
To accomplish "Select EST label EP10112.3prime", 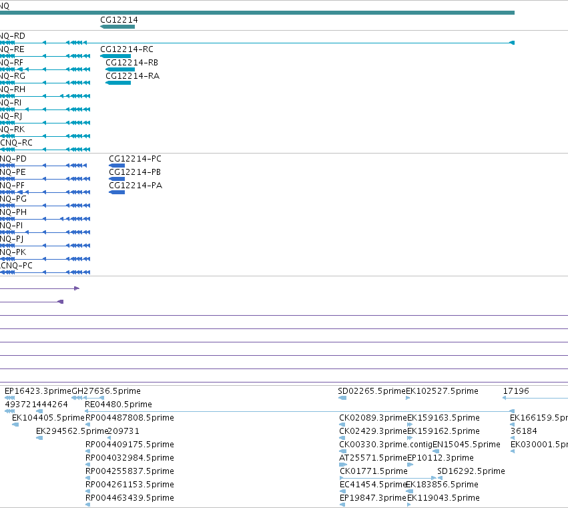I will click(x=441, y=459).
